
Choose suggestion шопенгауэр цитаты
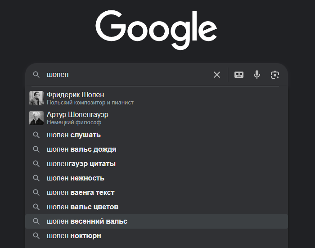(x=157, y=164)
